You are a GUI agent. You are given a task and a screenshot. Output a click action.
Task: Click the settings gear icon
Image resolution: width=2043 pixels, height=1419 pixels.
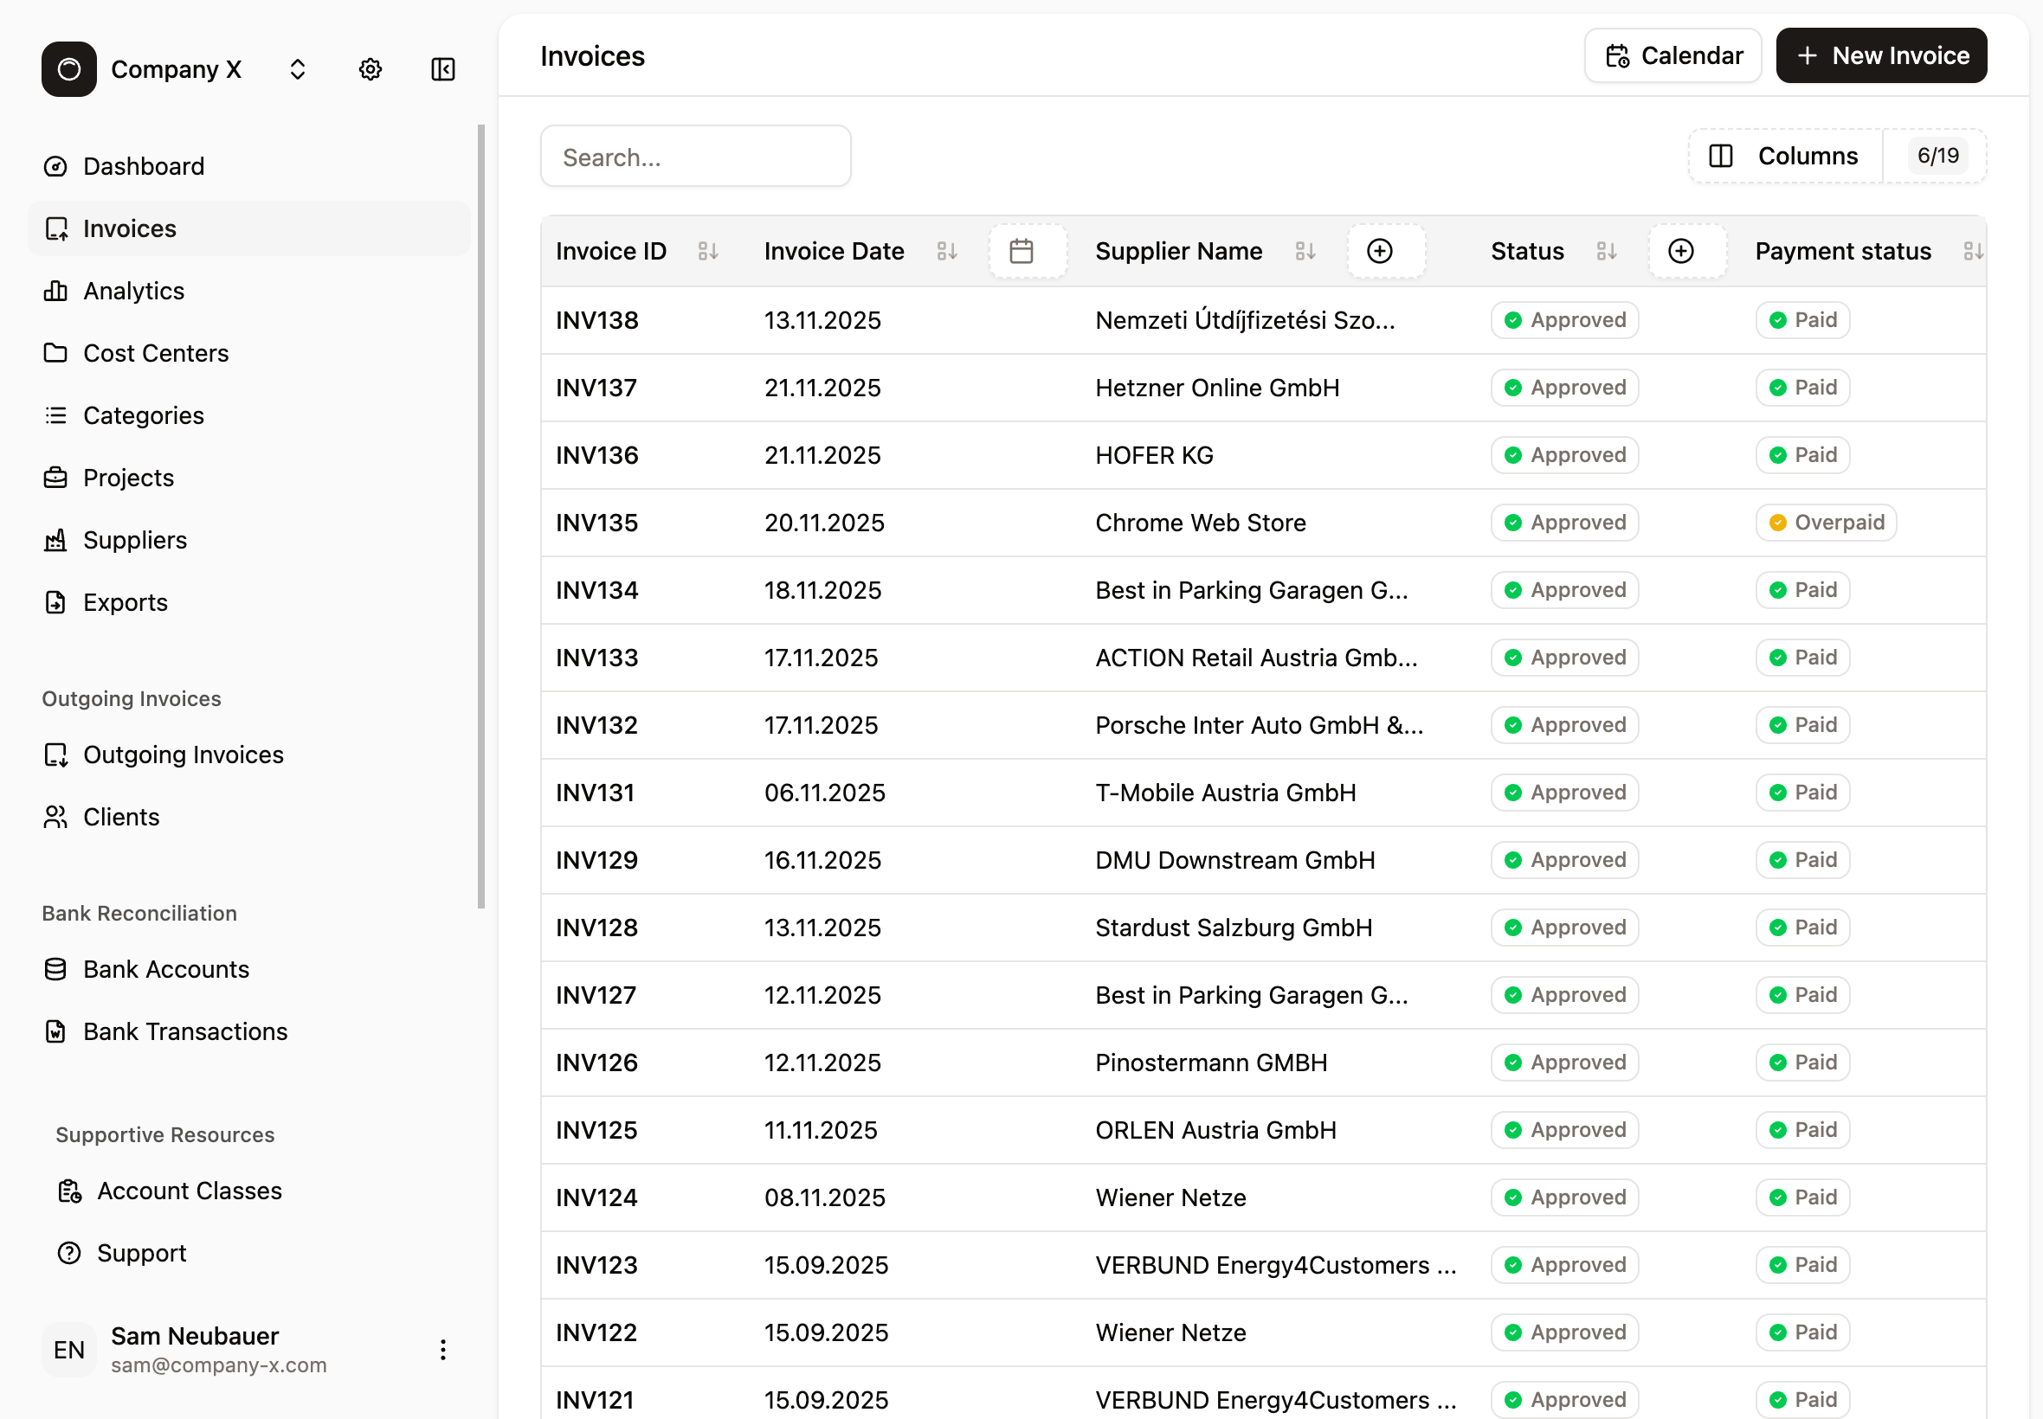[370, 69]
